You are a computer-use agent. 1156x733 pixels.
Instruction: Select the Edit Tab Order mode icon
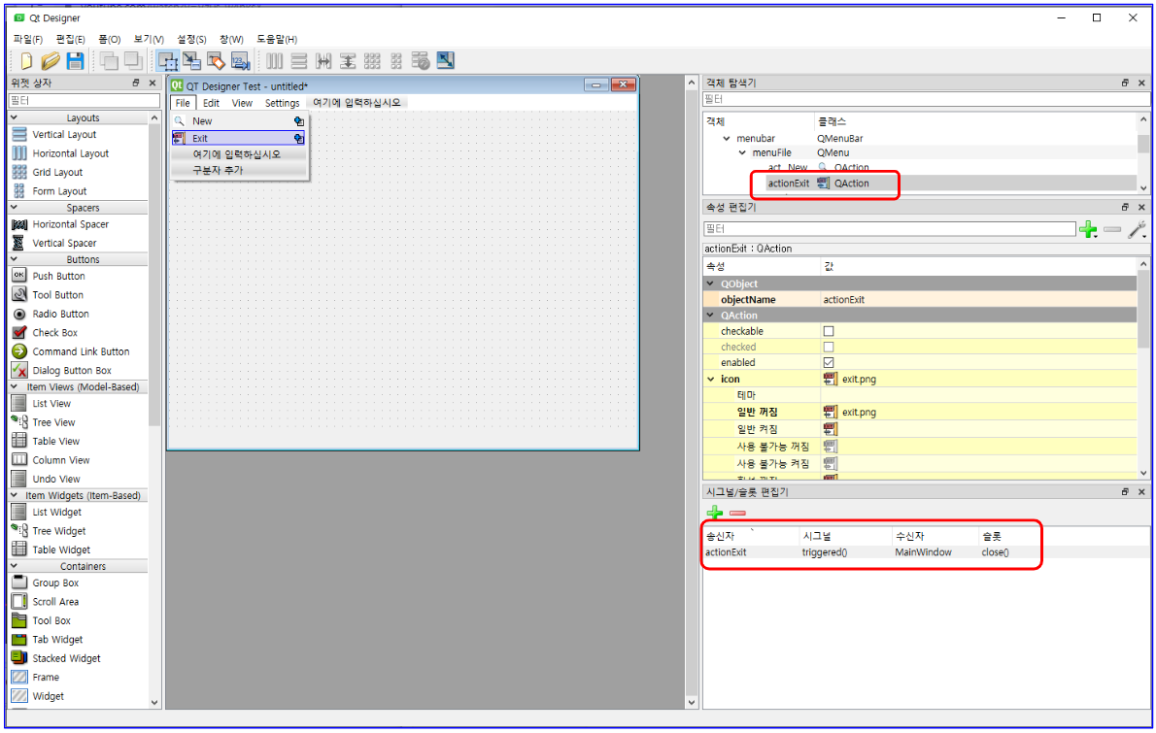click(x=240, y=61)
